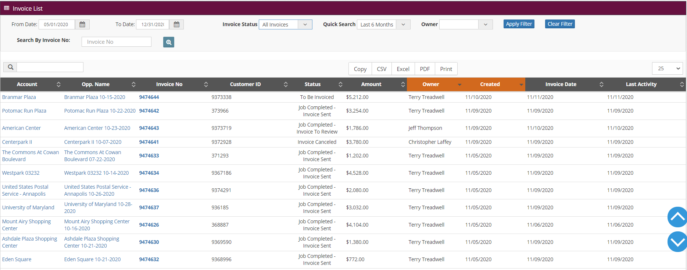Export the table as PDF

click(x=425, y=69)
